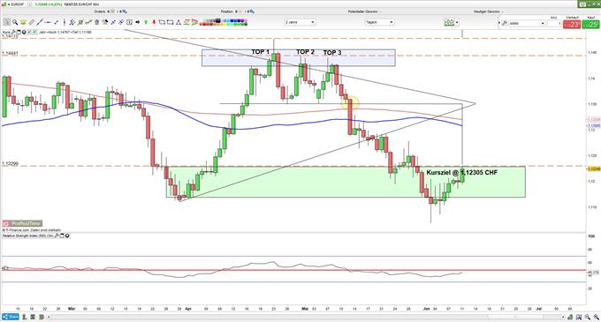This screenshot has height=322, width=601.
Task: Click the Heutiger Gewinn label
Action: [487, 11]
